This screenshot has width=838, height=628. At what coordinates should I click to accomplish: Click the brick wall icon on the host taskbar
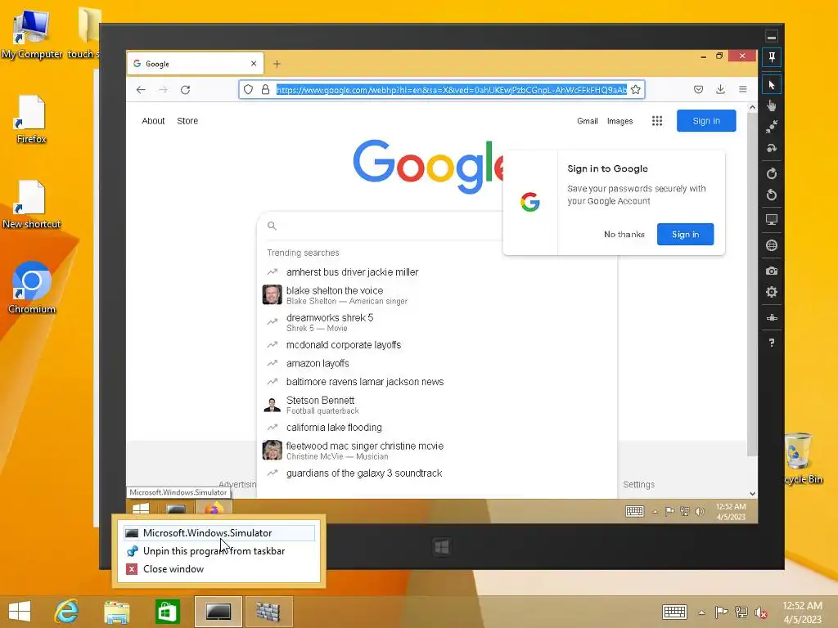click(268, 612)
